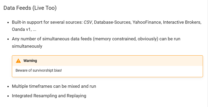
Task: Click the 'Data Feeds (Live Too)' heading
Action: coord(30,8)
